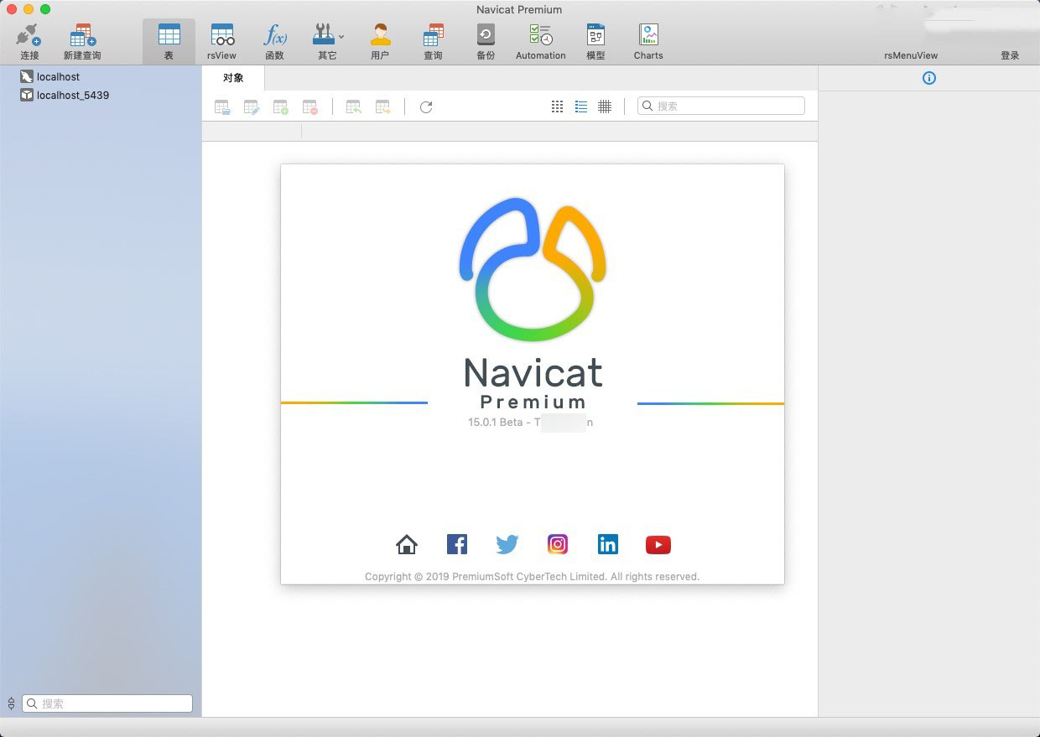
Task: Switch table view to list mode
Action: click(581, 106)
